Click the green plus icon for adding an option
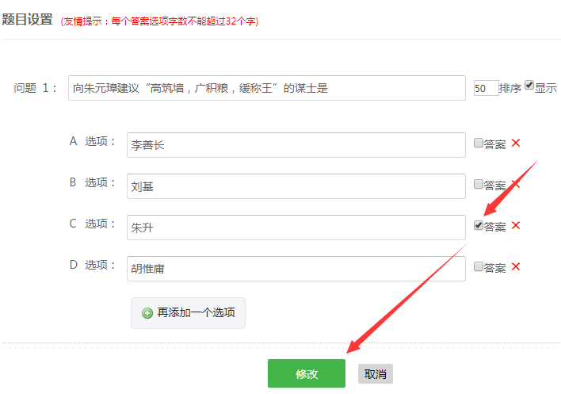The image size is (561, 394). coord(147,313)
